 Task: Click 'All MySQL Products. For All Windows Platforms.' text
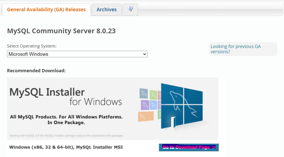[66, 117]
